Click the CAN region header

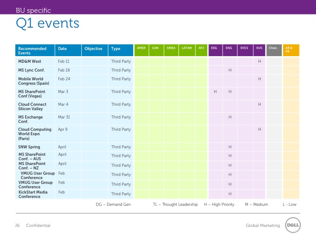click(x=156, y=50)
